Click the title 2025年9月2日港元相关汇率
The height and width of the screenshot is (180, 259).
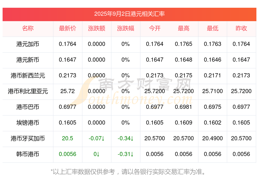129,14
